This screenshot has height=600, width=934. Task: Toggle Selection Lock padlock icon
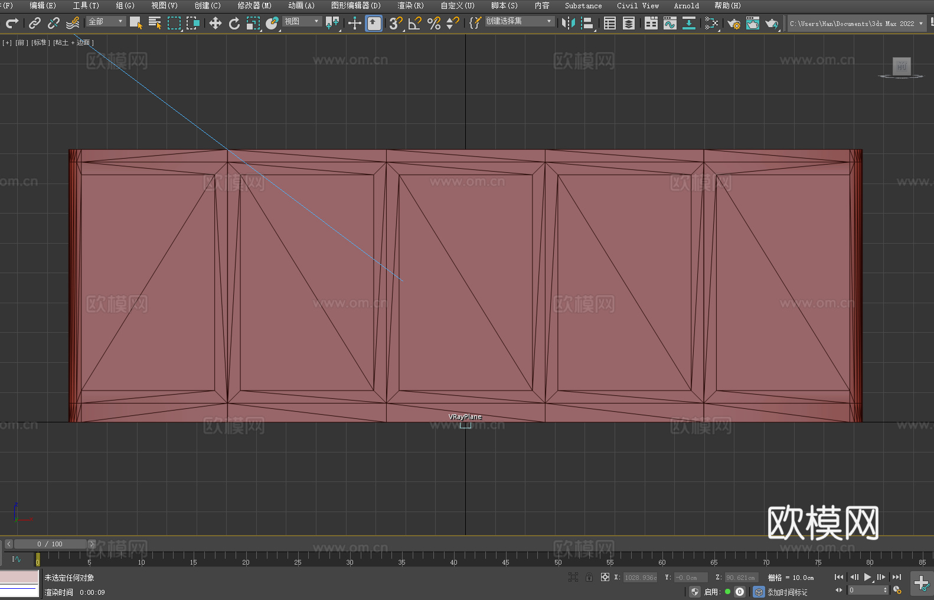tap(589, 577)
